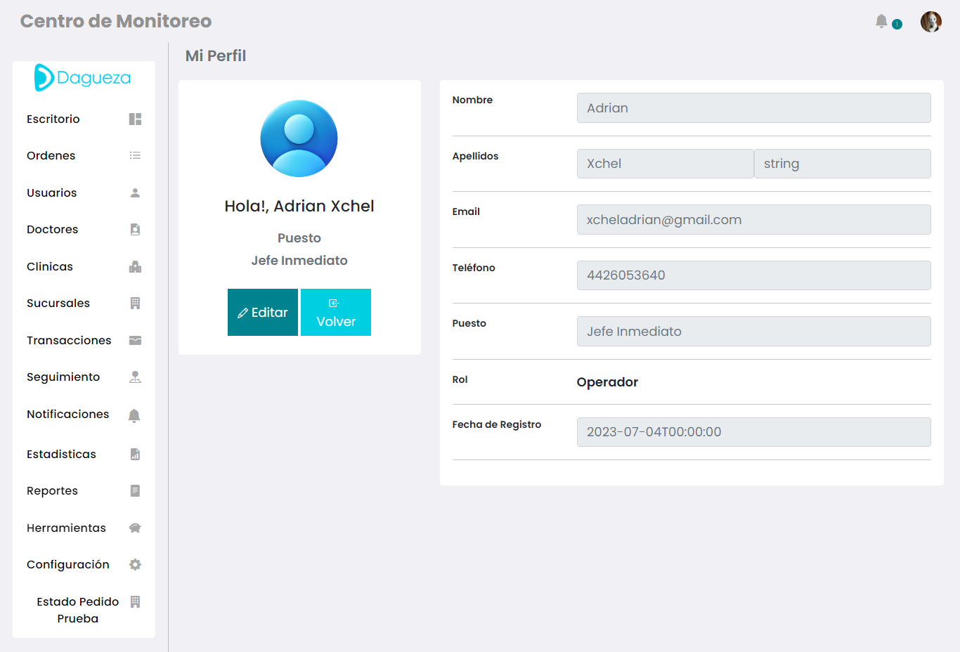The width and height of the screenshot is (960, 652).
Task: Click the Teléfono input field
Action: coord(753,275)
